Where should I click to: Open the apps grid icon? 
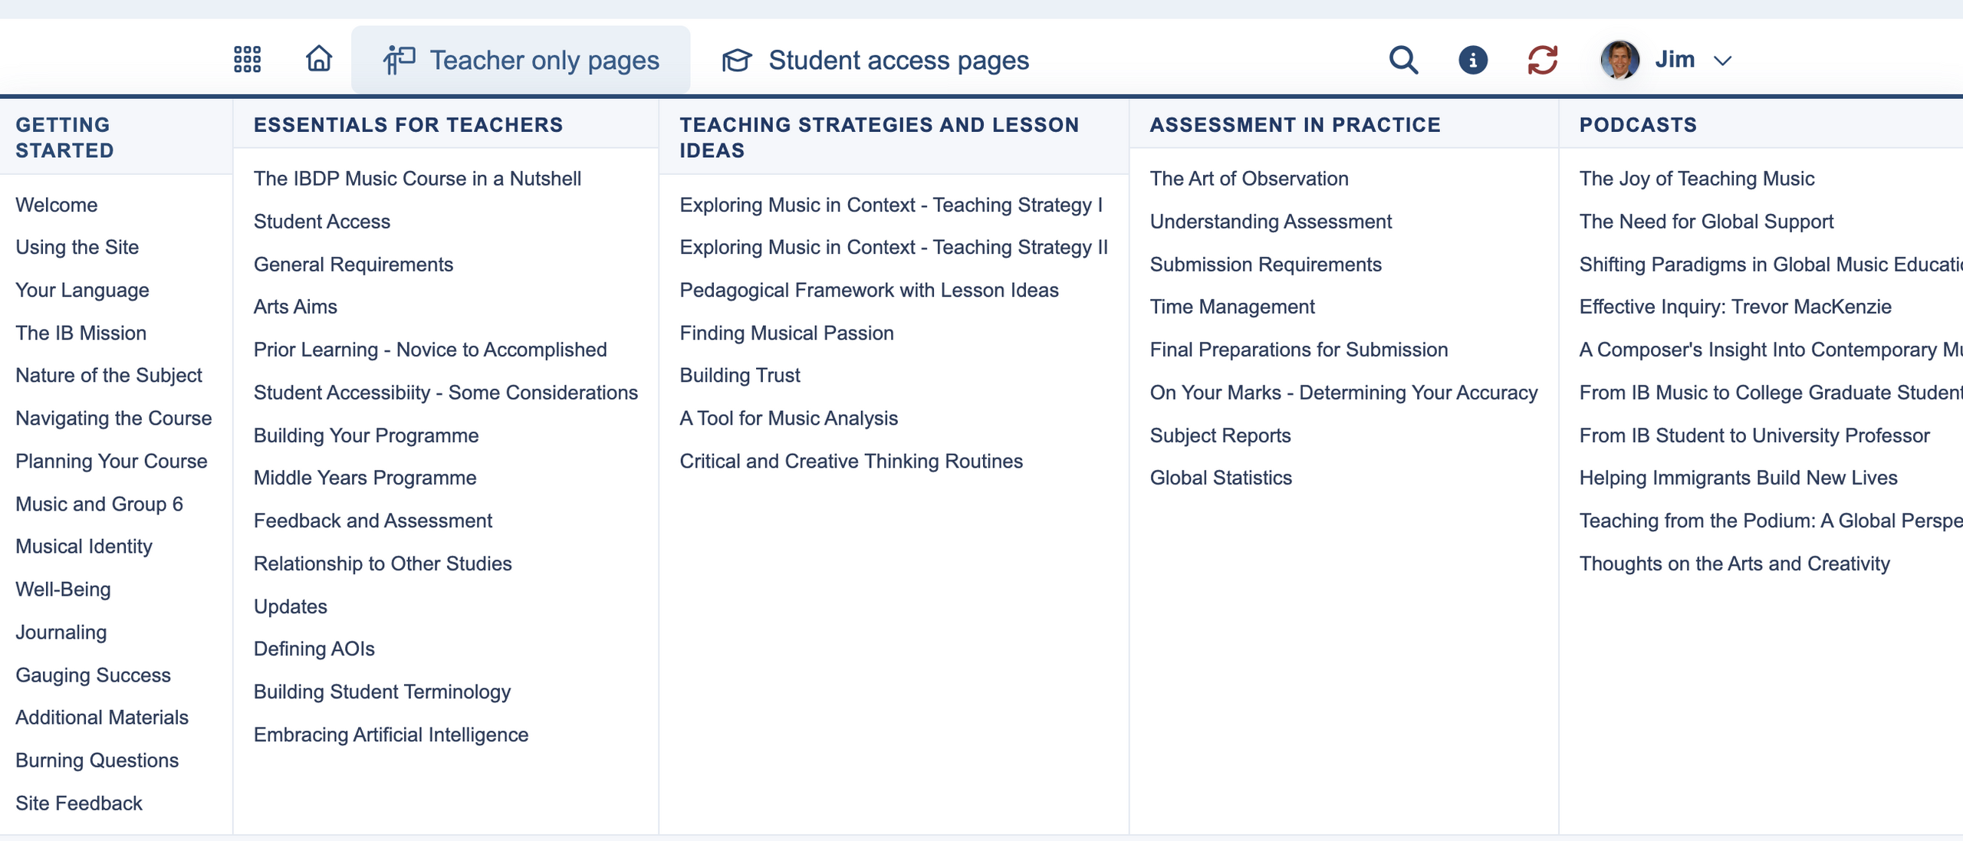pos(247,59)
